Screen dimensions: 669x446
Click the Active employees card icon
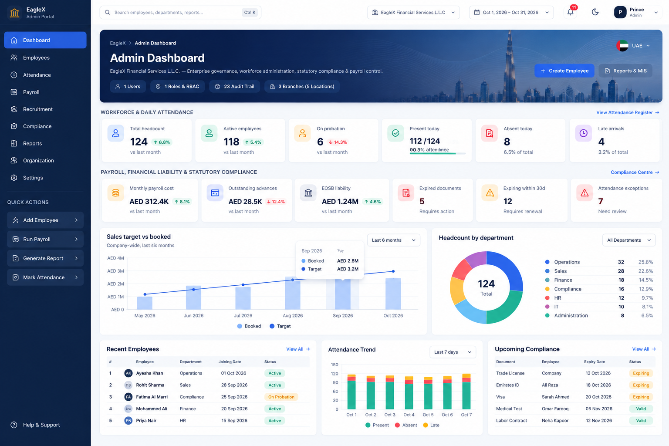click(209, 133)
